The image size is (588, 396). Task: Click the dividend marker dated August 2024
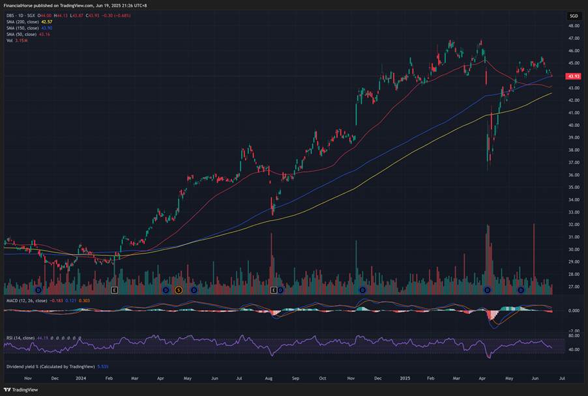(x=280, y=290)
